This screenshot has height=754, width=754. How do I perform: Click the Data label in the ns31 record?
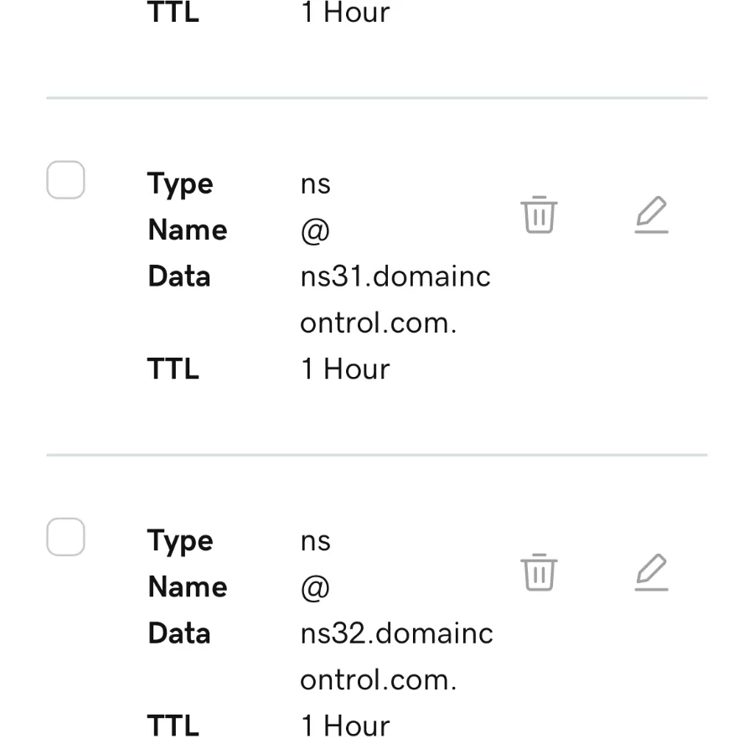[x=178, y=276]
